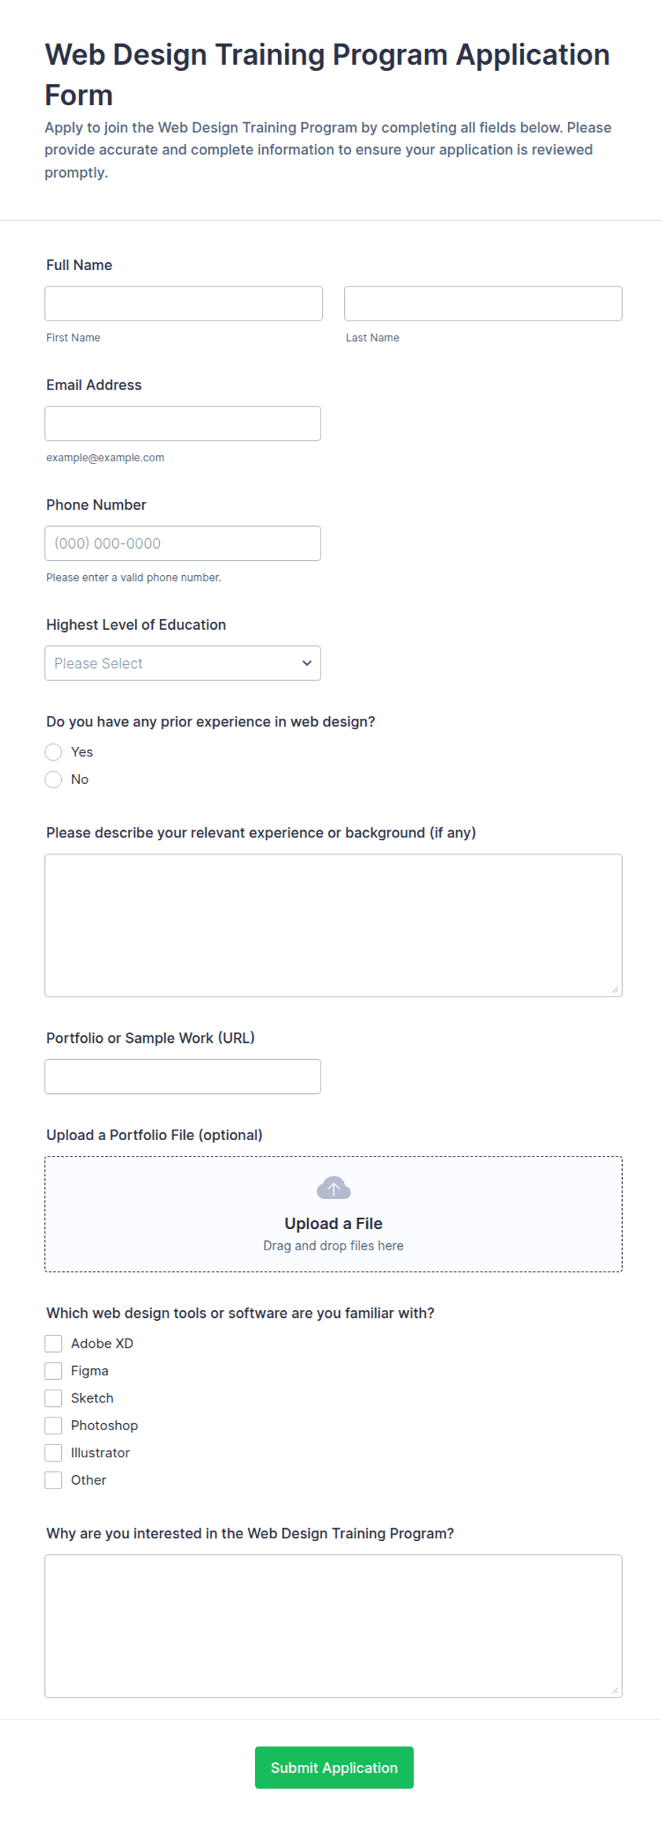Click the Portfolio URL input field
This screenshot has width=661, height=1824.
[x=183, y=1077]
